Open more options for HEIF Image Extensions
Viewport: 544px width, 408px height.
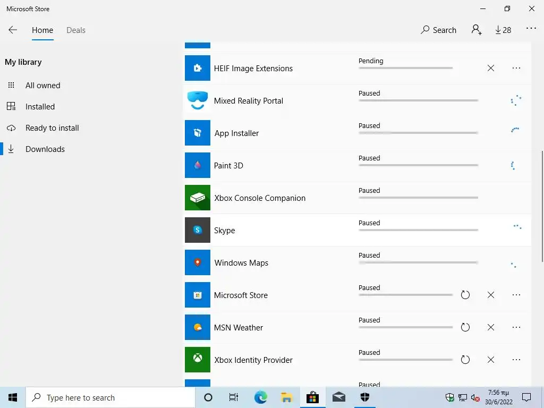pos(516,68)
